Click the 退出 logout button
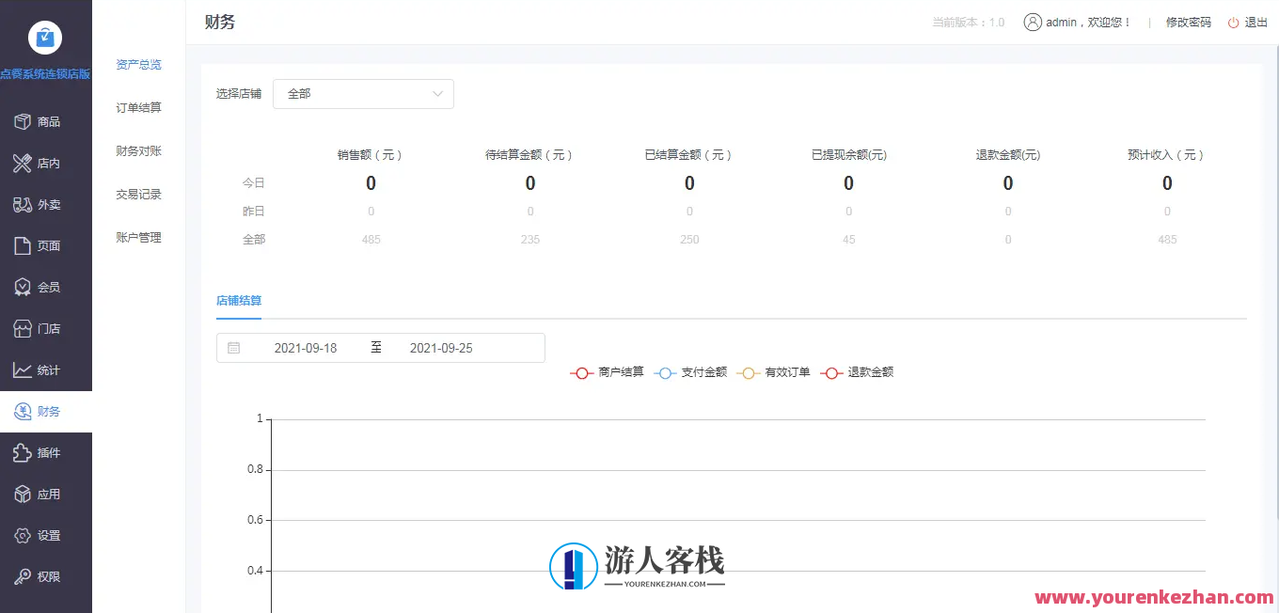 coord(1254,22)
